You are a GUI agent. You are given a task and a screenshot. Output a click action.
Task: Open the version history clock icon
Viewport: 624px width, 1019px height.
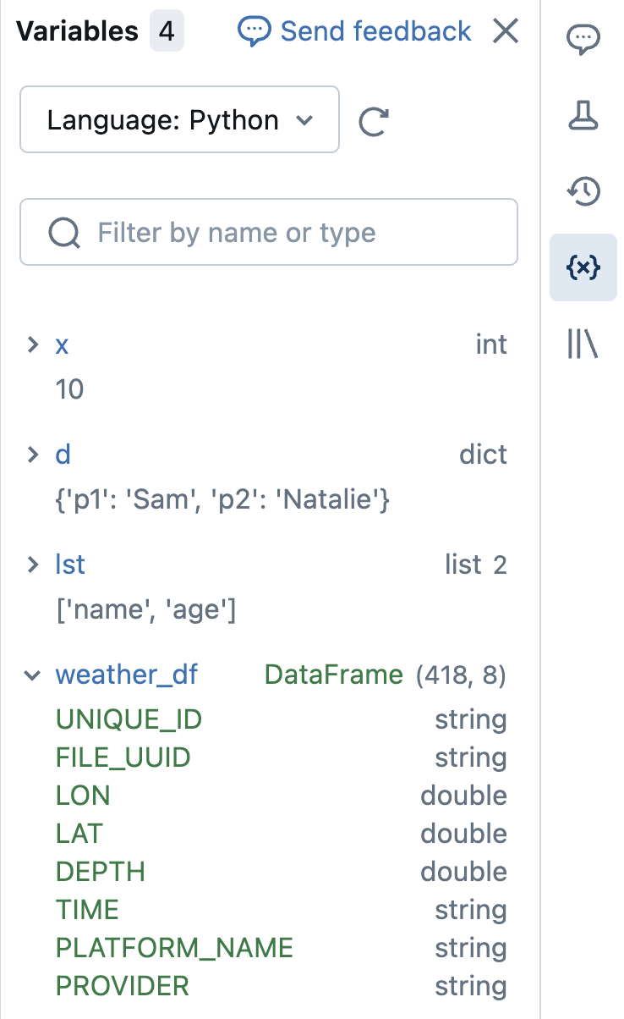pos(583,191)
